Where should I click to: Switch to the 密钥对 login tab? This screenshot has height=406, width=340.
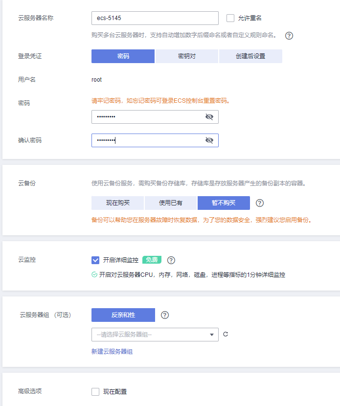(x=186, y=56)
